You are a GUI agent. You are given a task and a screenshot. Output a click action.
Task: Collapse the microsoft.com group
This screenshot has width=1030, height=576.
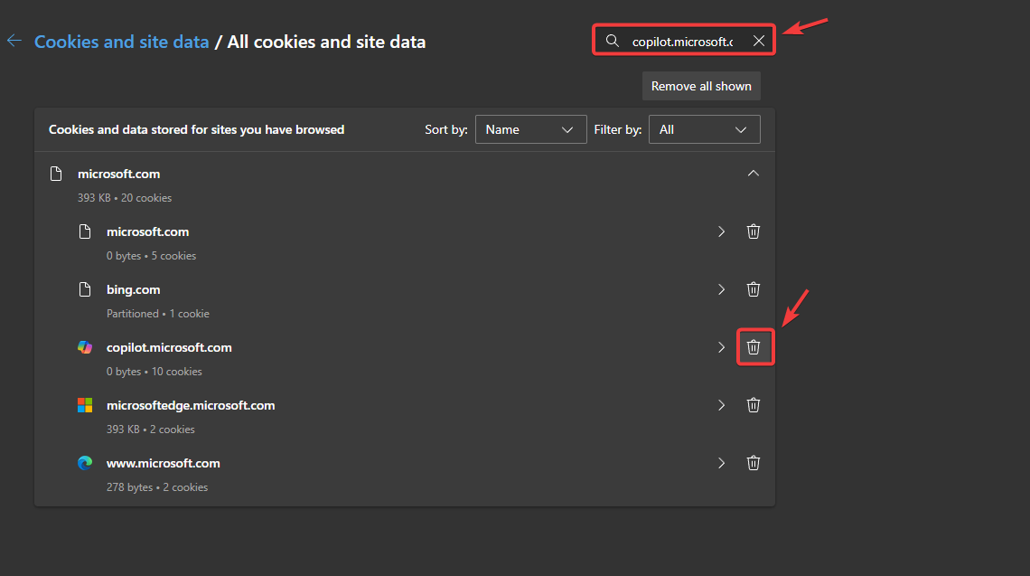[754, 174]
